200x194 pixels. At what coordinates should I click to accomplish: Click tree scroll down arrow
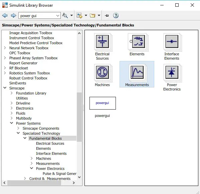[79, 177]
